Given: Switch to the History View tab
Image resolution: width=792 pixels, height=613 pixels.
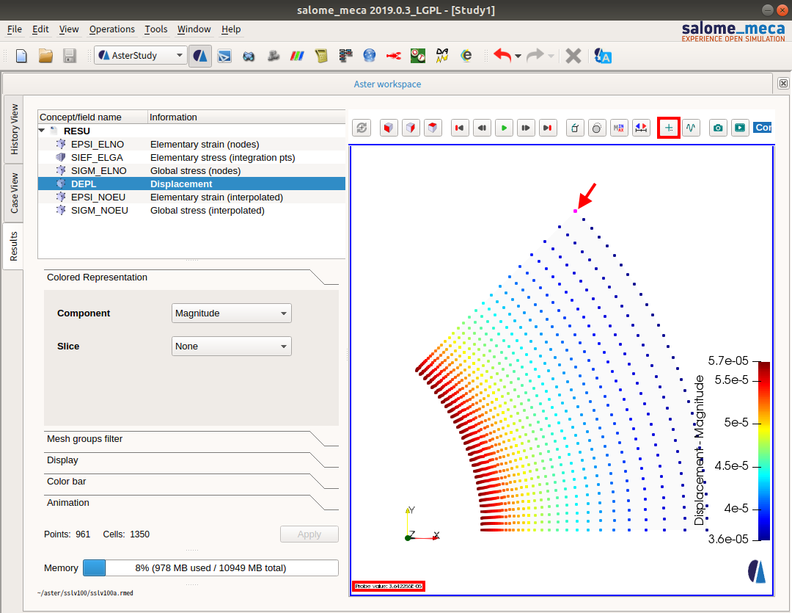Looking at the screenshot, I should [14, 129].
